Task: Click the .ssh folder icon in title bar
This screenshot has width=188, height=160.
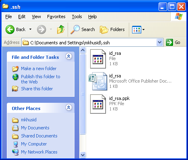Action: click(5, 6)
